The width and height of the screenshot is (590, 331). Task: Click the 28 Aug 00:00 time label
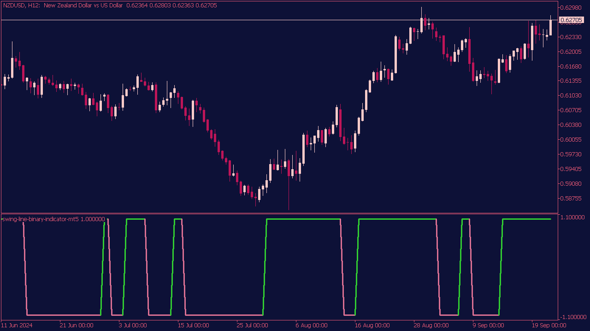tap(430, 325)
